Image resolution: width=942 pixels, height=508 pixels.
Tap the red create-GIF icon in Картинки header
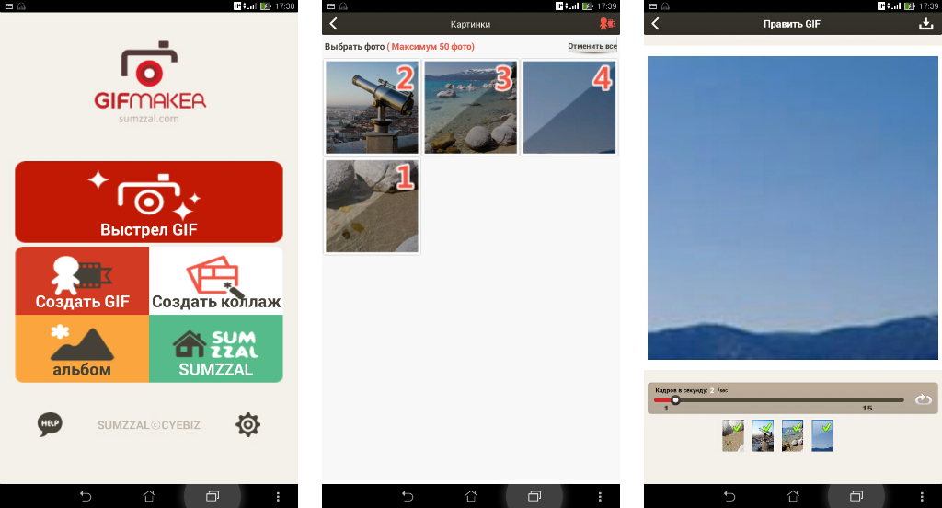pyautogui.click(x=605, y=24)
